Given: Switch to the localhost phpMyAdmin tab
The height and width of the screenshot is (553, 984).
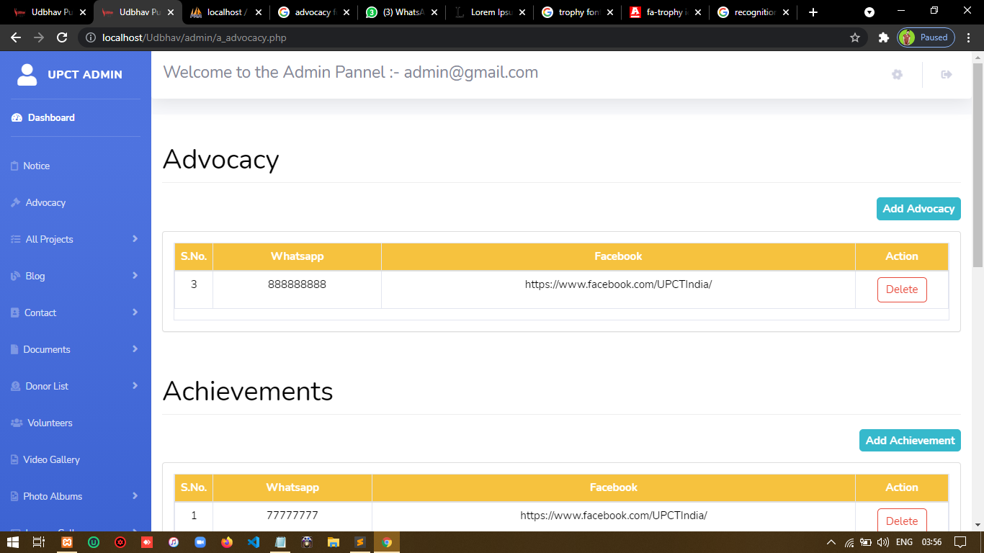Looking at the screenshot, I should click(225, 12).
